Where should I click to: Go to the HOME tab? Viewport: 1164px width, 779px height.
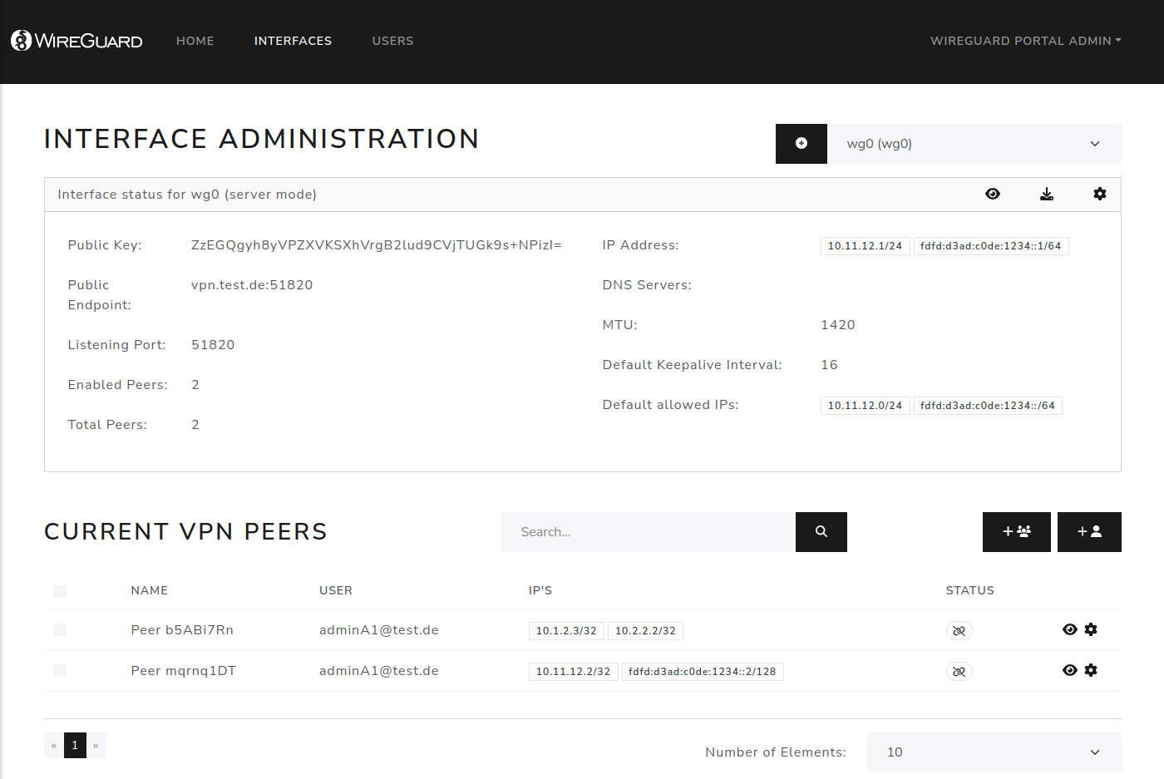tap(195, 40)
